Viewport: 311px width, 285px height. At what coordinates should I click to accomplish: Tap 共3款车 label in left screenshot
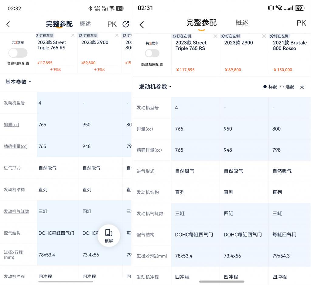pyautogui.click(x=18, y=42)
